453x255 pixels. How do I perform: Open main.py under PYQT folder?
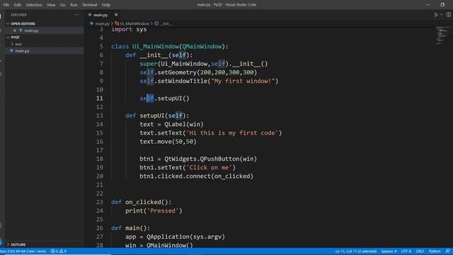(22, 51)
